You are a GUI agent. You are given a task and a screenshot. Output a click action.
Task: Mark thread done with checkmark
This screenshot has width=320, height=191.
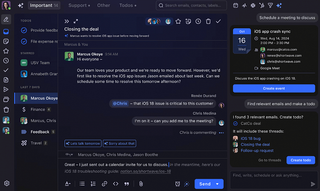pos(218,21)
